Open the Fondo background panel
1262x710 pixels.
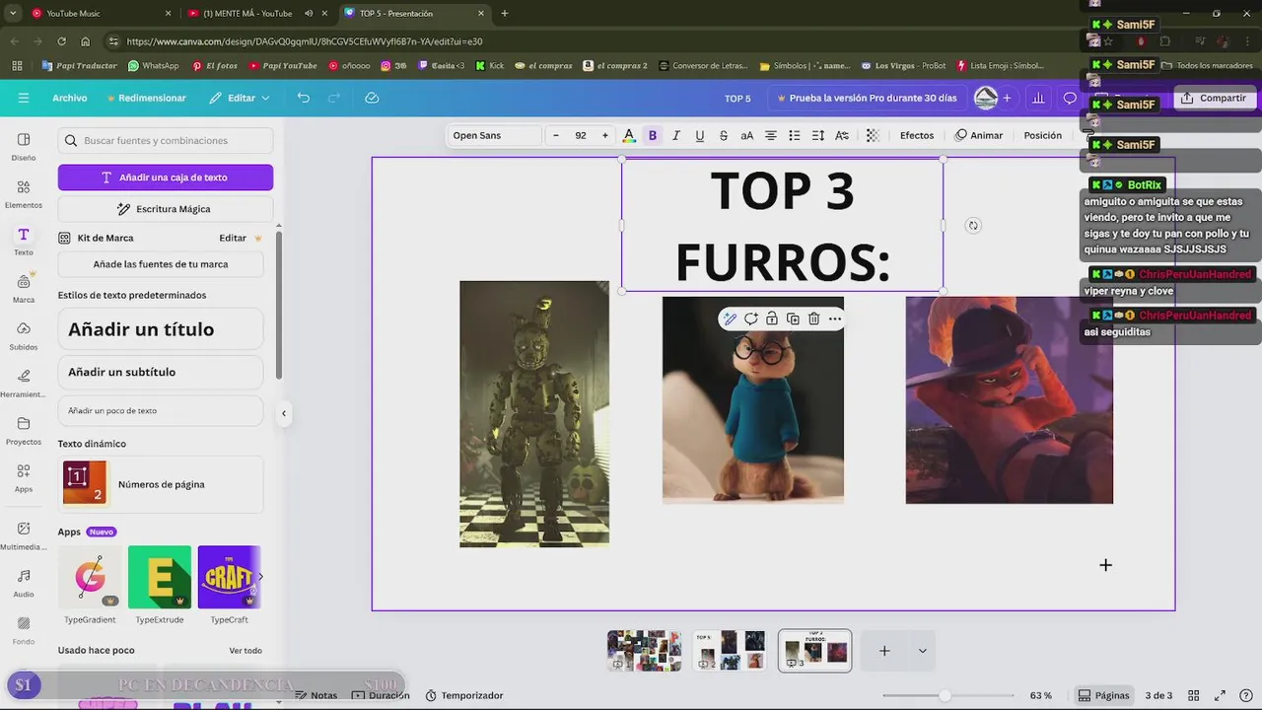click(24, 629)
